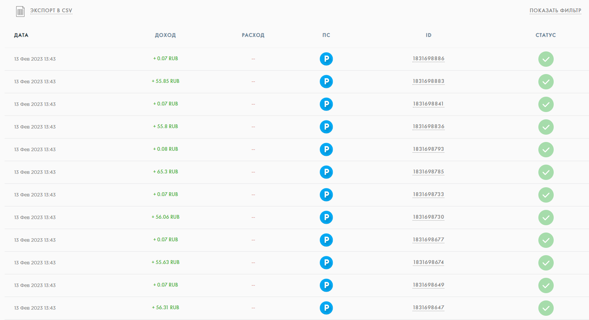Click the payment system icon for ID 1831698883
This screenshot has height=320, width=589.
[326, 82]
